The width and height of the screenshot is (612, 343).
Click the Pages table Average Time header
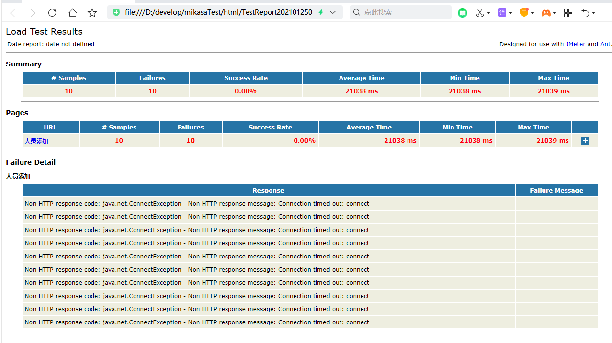(369, 127)
